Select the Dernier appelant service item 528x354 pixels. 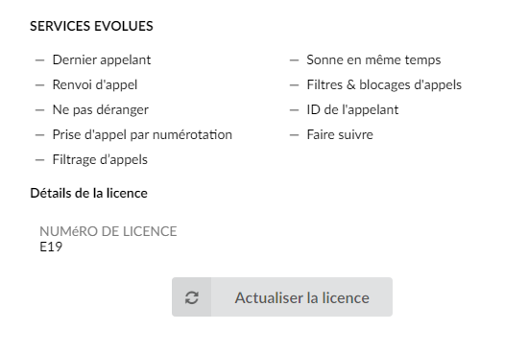point(102,59)
